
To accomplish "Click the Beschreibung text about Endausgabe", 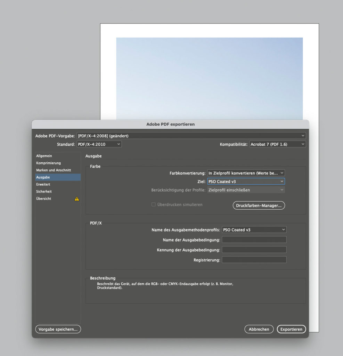I will coord(165,286).
